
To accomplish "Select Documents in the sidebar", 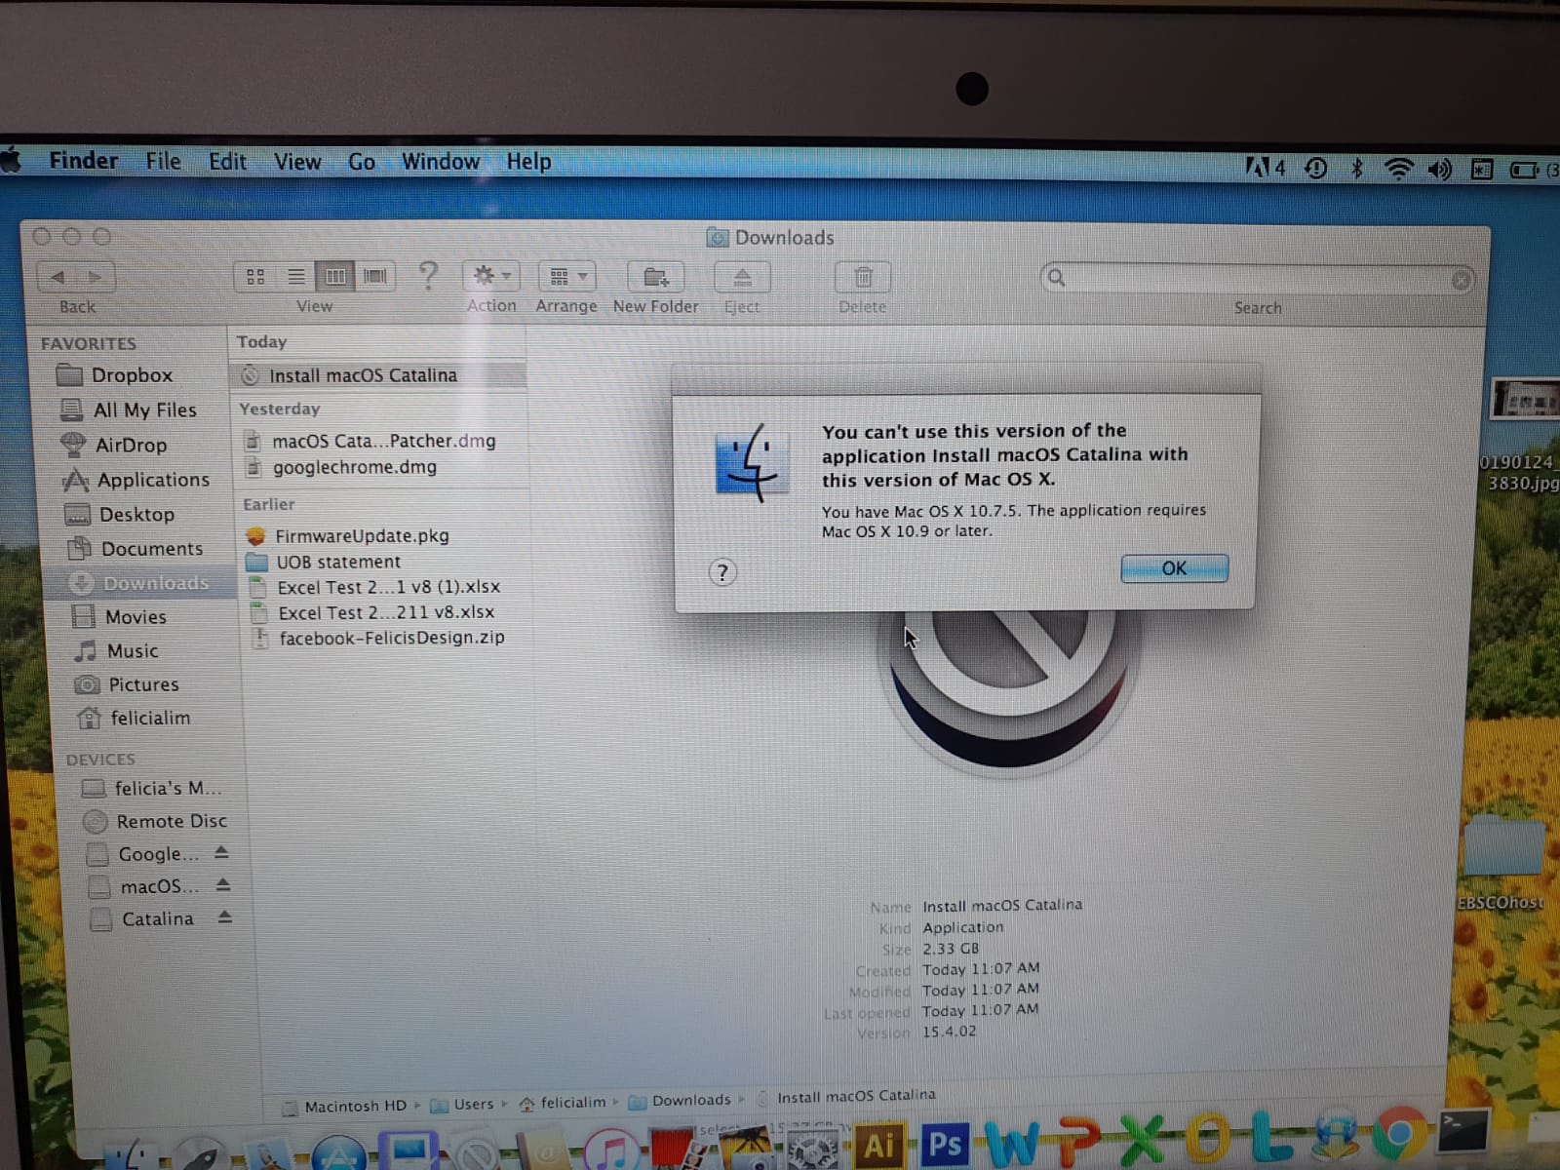I will (x=136, y=549).
